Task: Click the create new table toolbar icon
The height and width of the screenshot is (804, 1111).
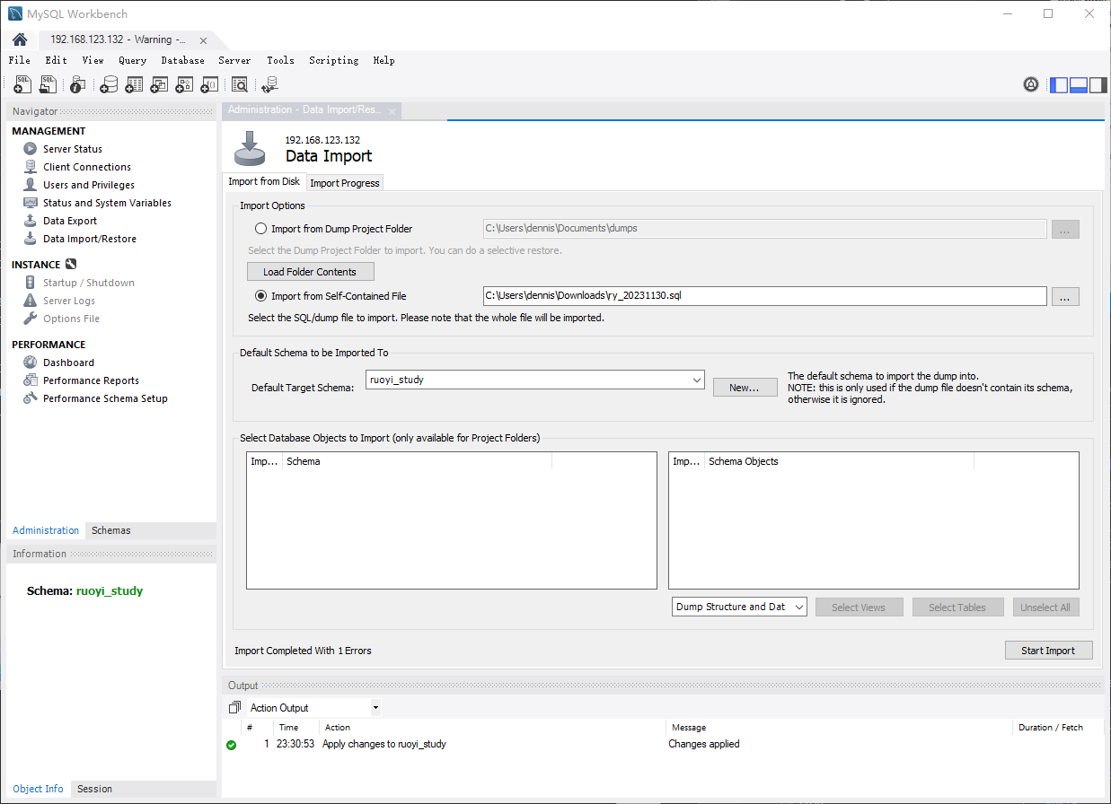Action: tap(134, 84)
